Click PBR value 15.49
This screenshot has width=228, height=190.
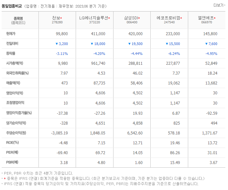click(x=175, y=163)
